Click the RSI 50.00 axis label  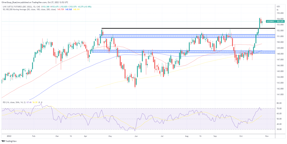pos(279,119)
